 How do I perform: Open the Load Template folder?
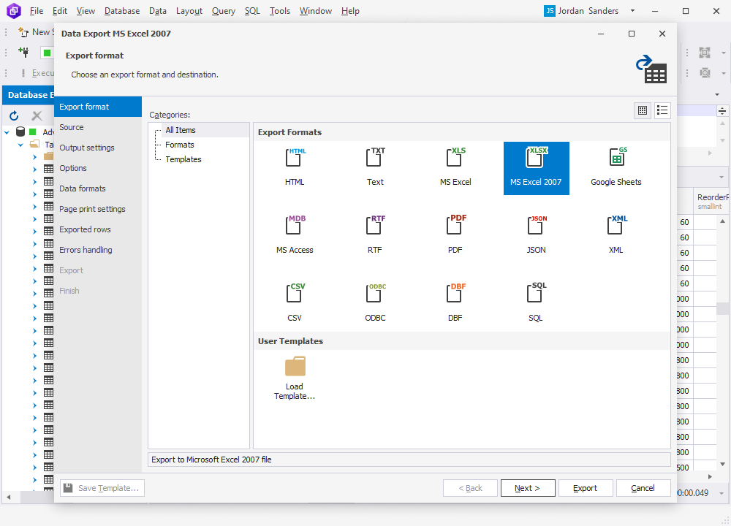point(295,378)
